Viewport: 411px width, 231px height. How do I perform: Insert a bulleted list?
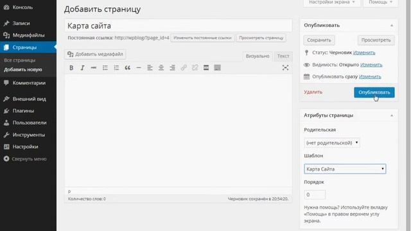105,68
